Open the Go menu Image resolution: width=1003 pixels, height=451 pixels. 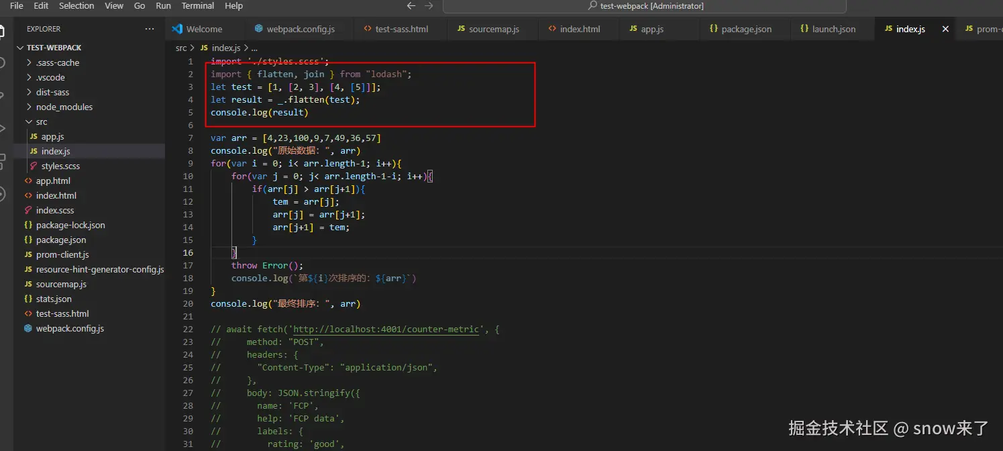pos(140,5)
